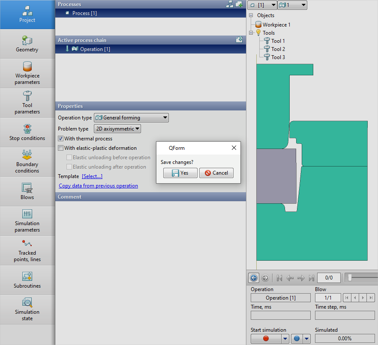
Task: Click Copy data from previous operation link
Action: tap(98, 186)
